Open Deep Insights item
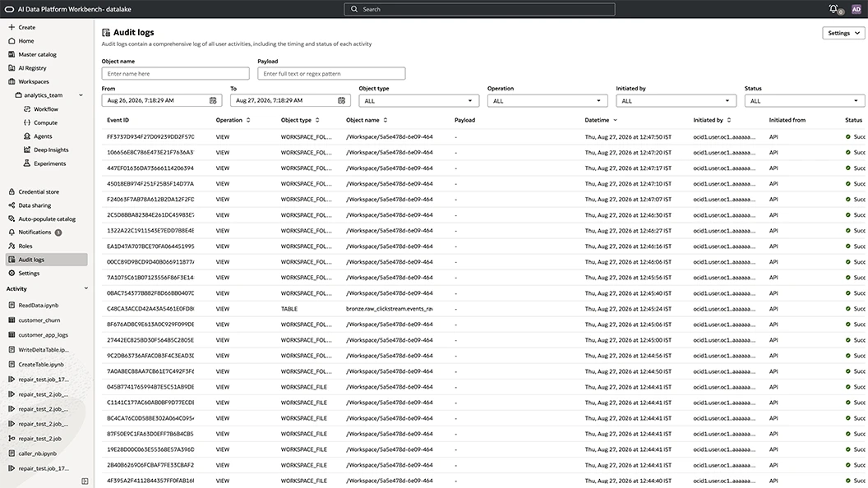This screenshot has width=868, height=488. 51,150
